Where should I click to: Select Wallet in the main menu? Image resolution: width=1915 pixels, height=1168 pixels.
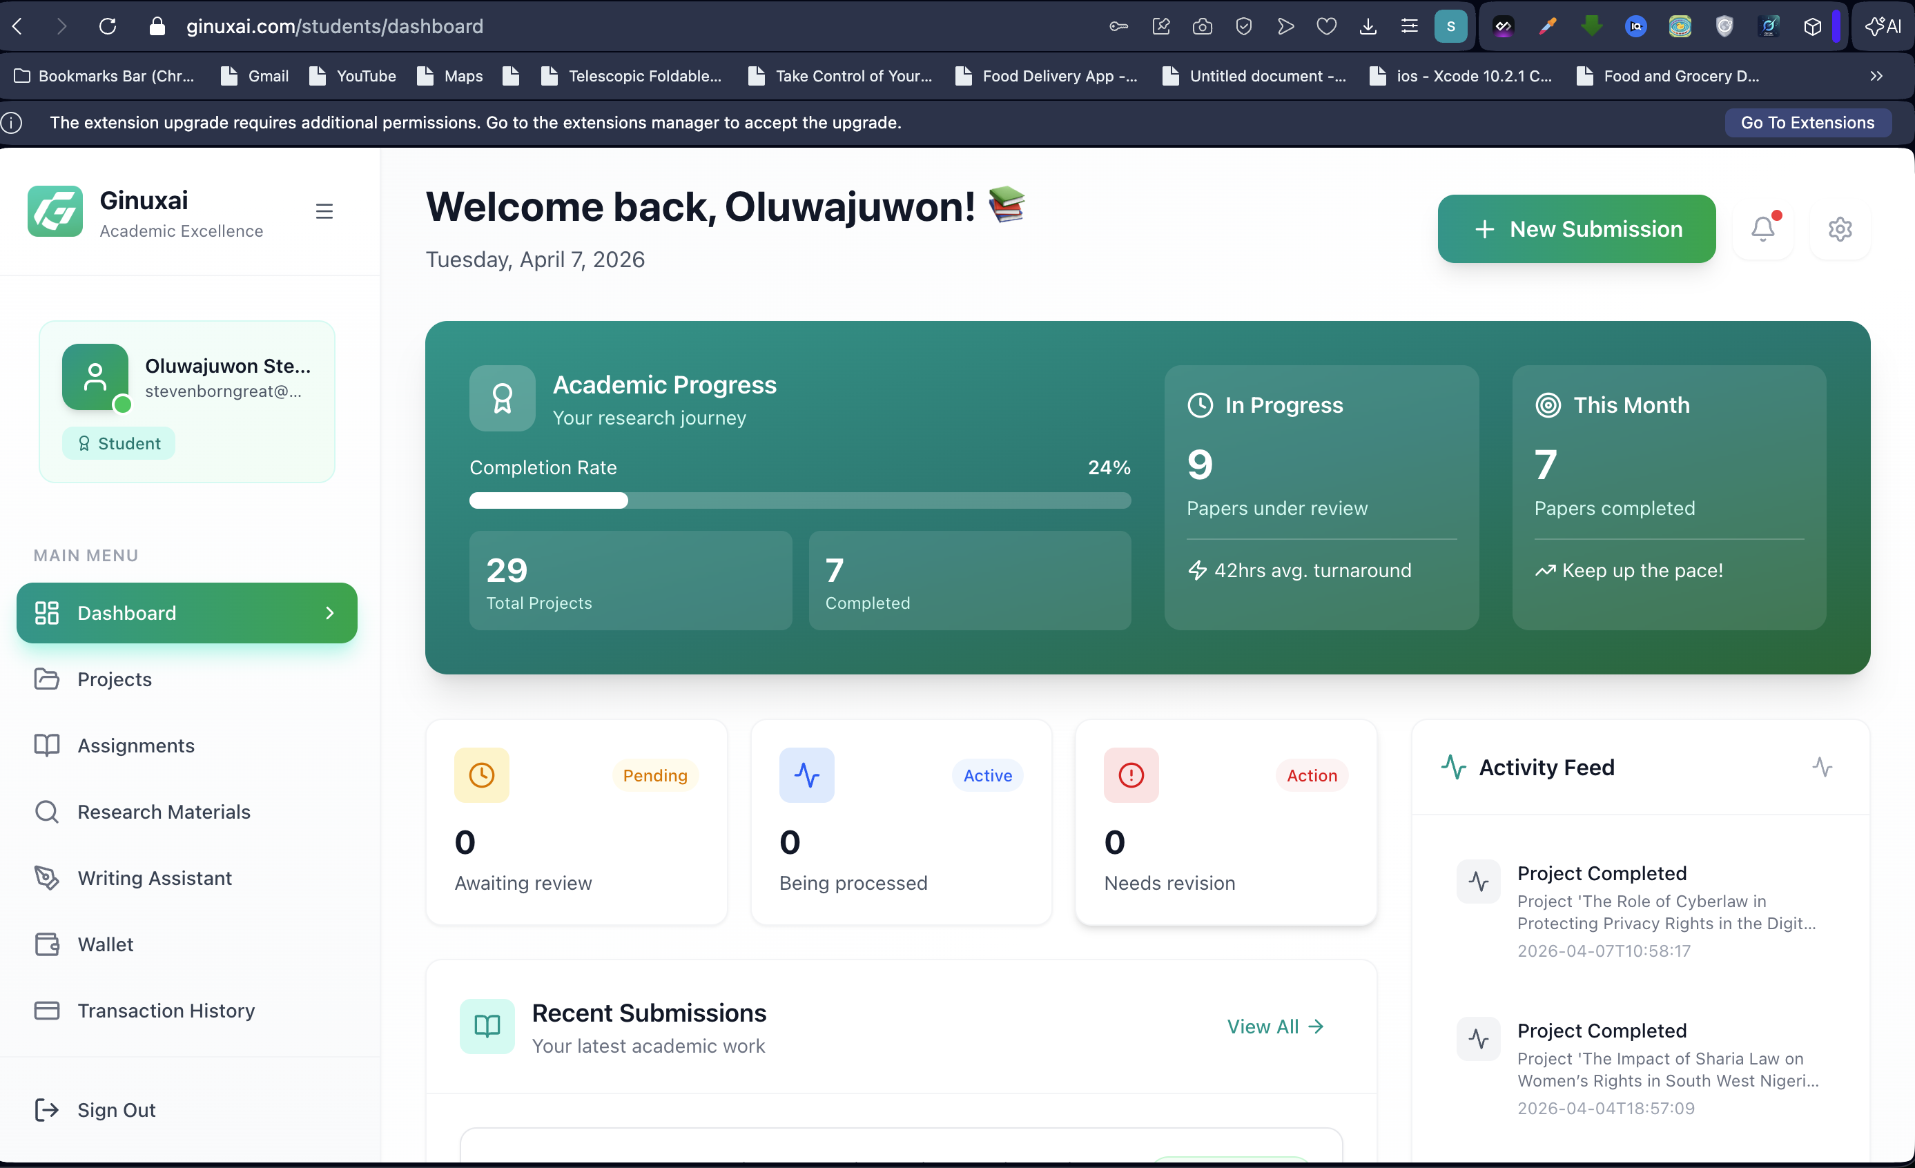click(x=105, y=944)
